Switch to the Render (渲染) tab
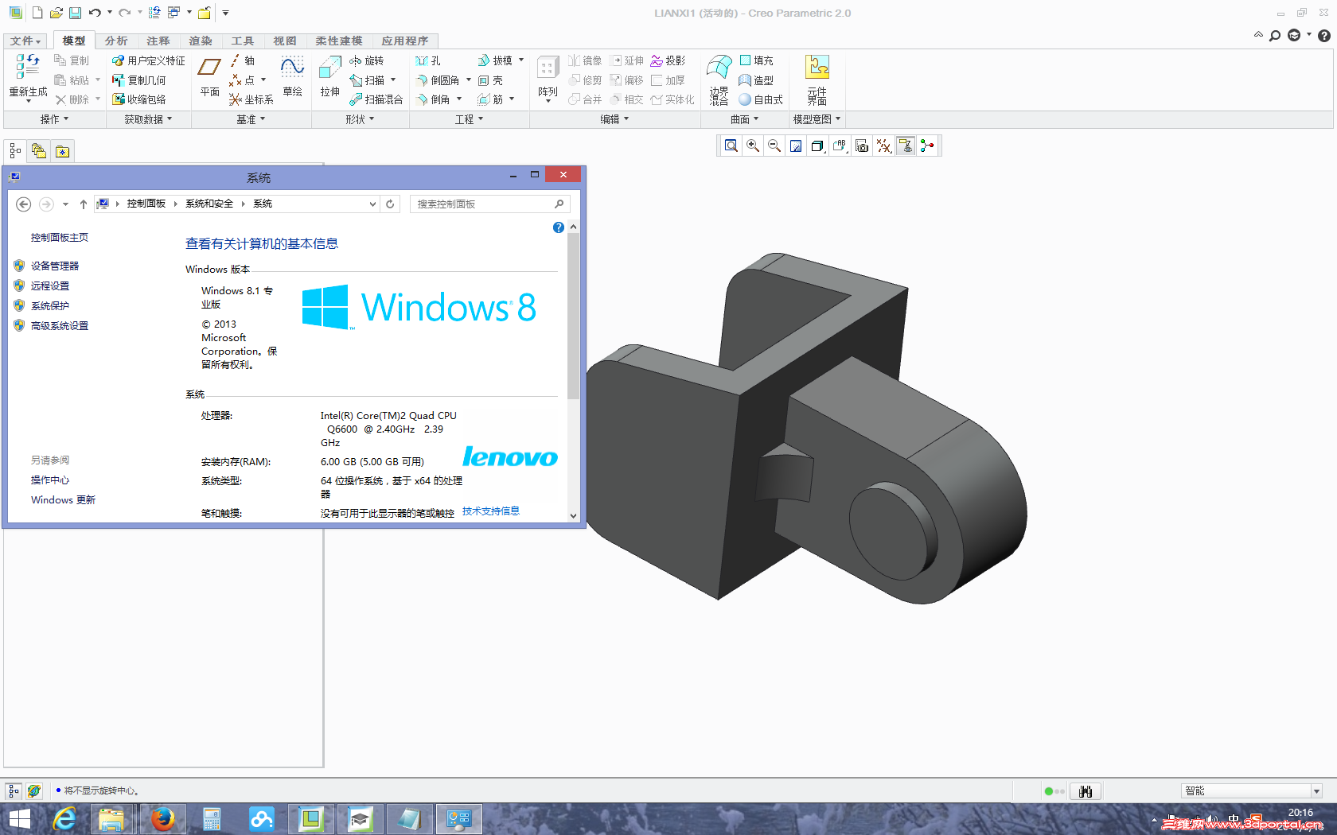This screenshot has height=835, width=1337. click(201, 41)
